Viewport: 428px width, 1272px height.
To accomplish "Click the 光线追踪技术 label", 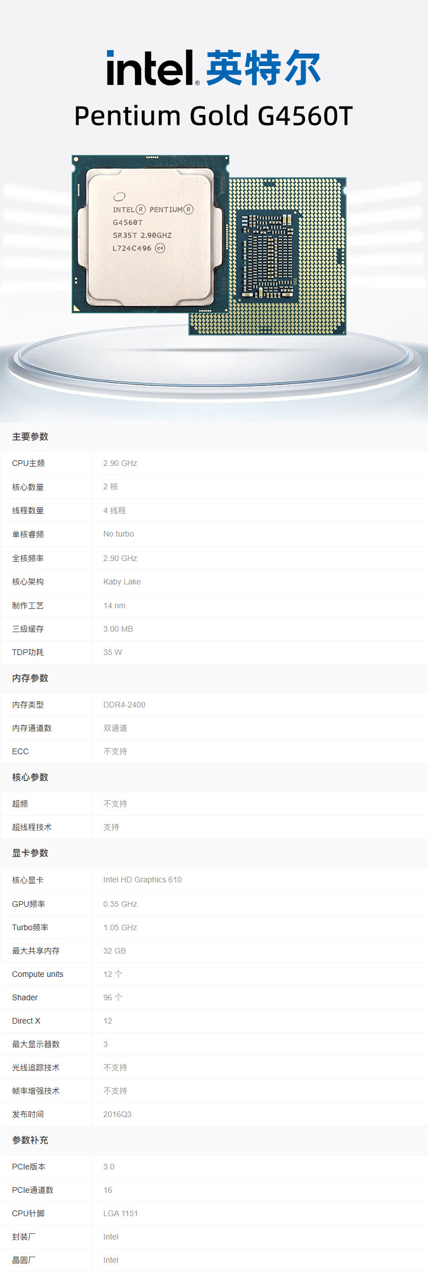I will click(x=36, y=1068).
